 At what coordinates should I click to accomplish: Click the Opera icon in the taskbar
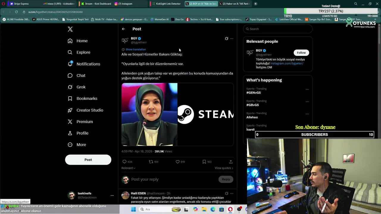[x=230, y=209]
